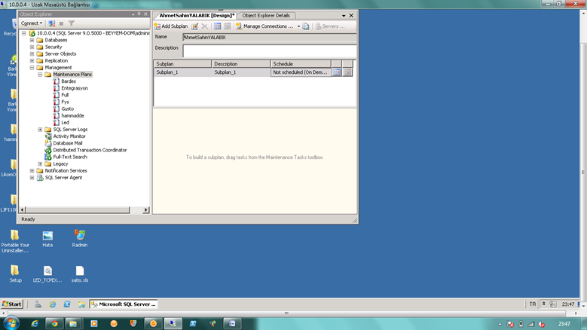Screen dimensions: 587x330
Task: Select the Fys maintenance plan
Action: click(65, 102)
